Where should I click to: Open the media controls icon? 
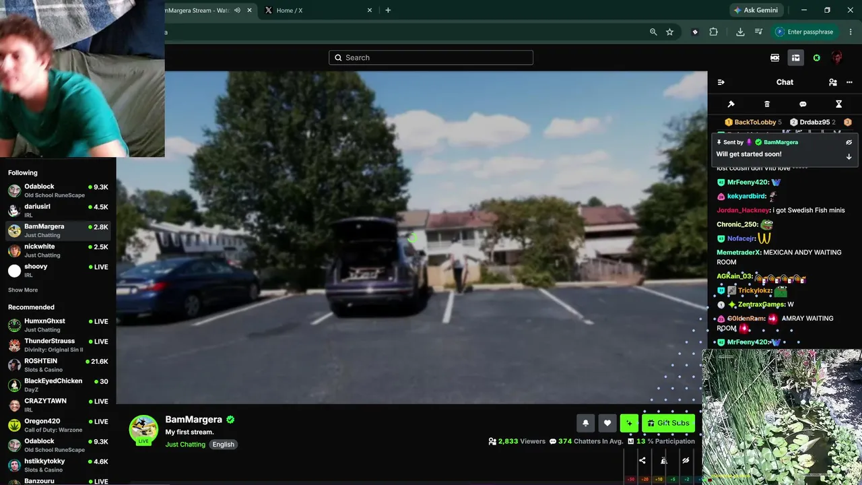tap(758, 32)
